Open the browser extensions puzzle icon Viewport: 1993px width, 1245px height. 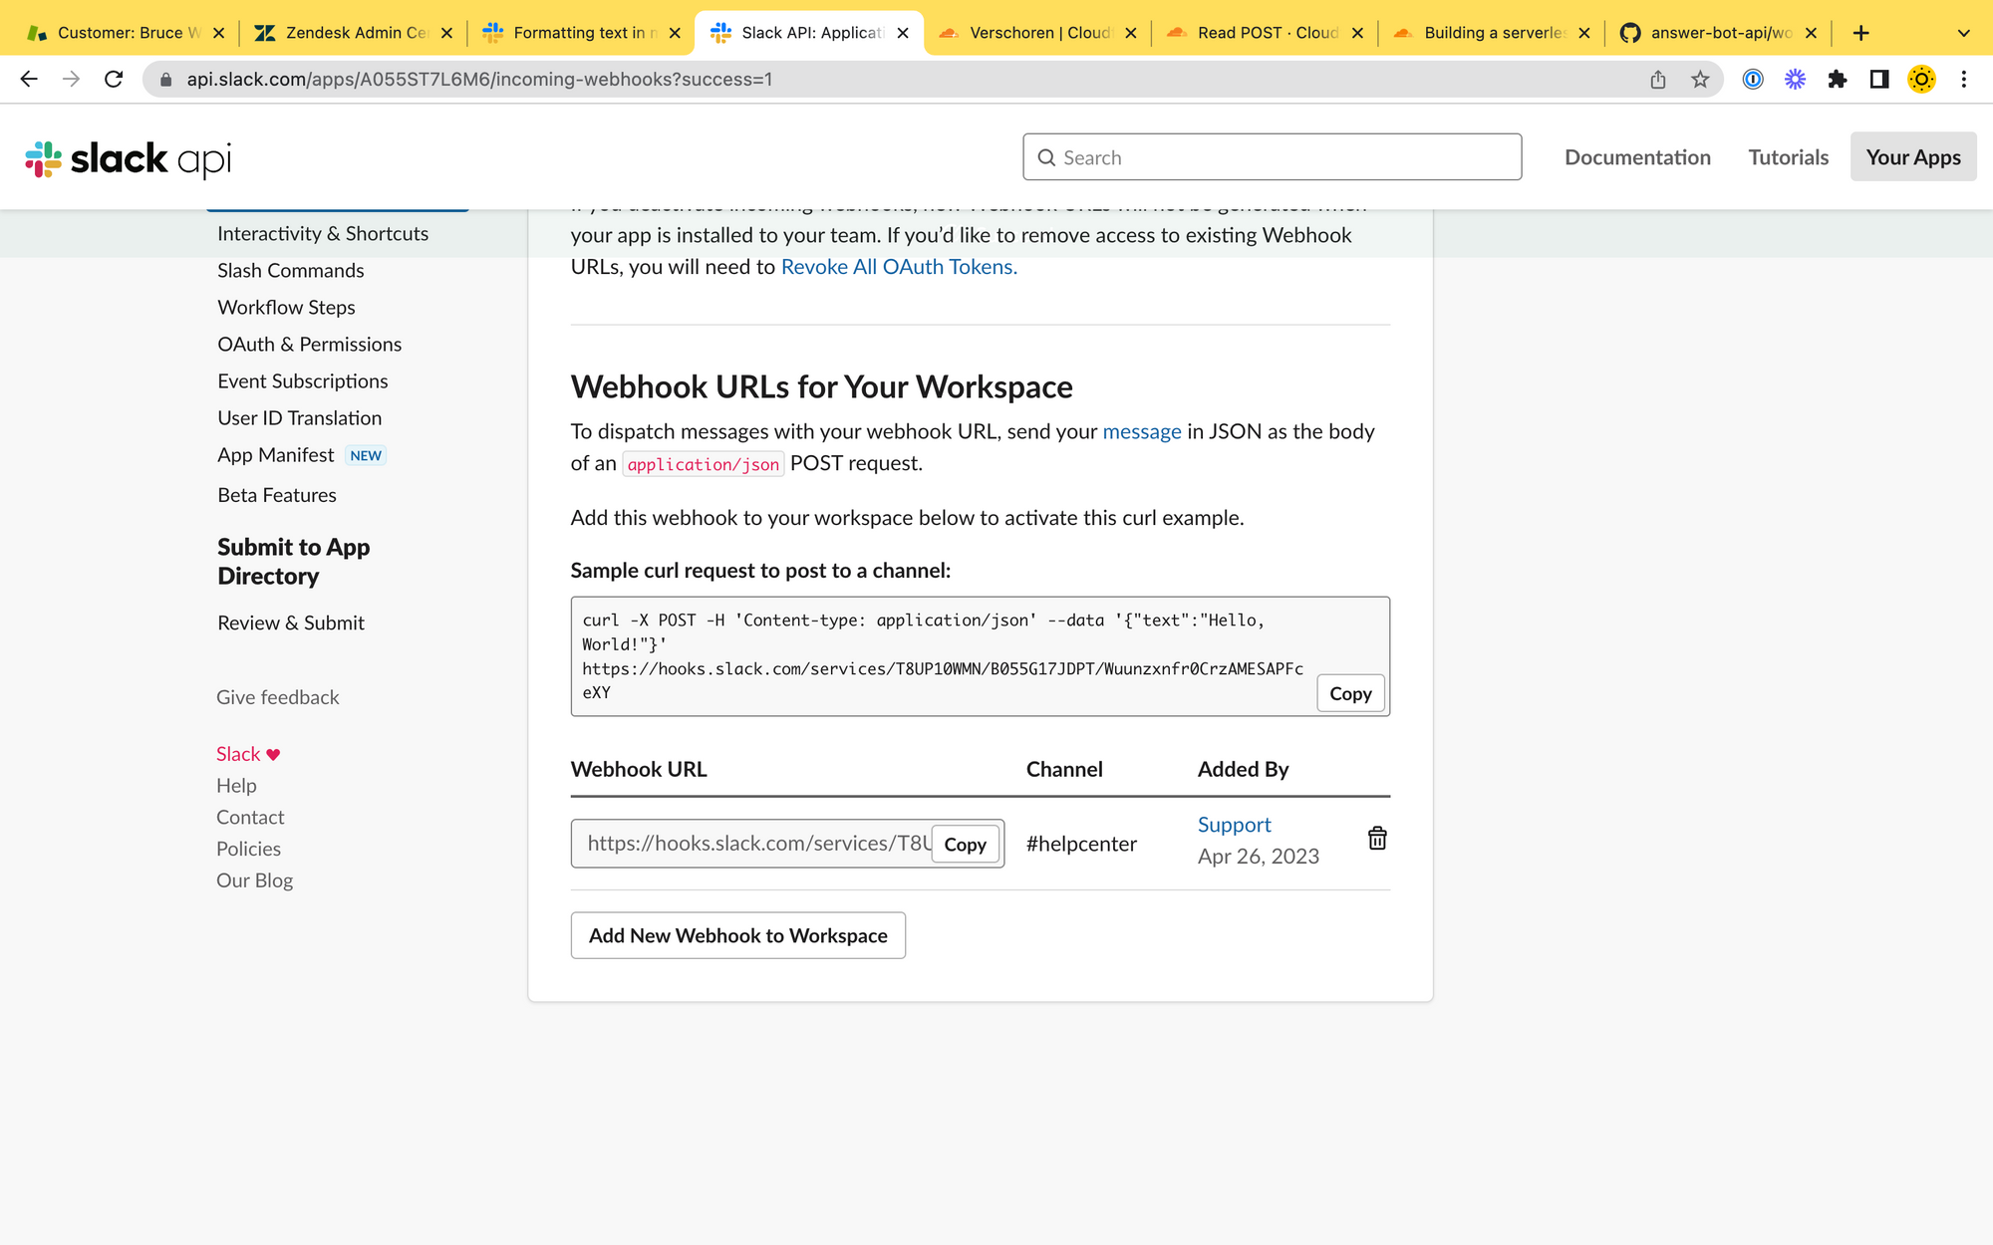pos(1838,80)
